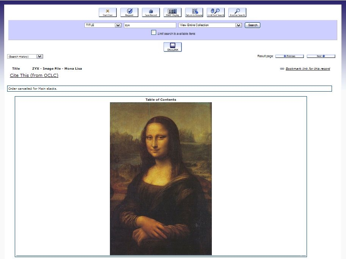Click the Search button

click(x=253, y=25)
